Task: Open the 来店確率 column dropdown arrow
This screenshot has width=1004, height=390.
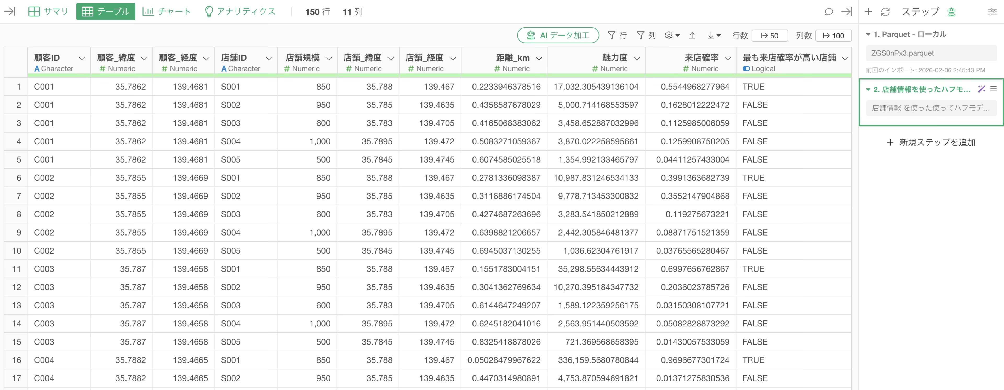Action: [x=727, y=59]
